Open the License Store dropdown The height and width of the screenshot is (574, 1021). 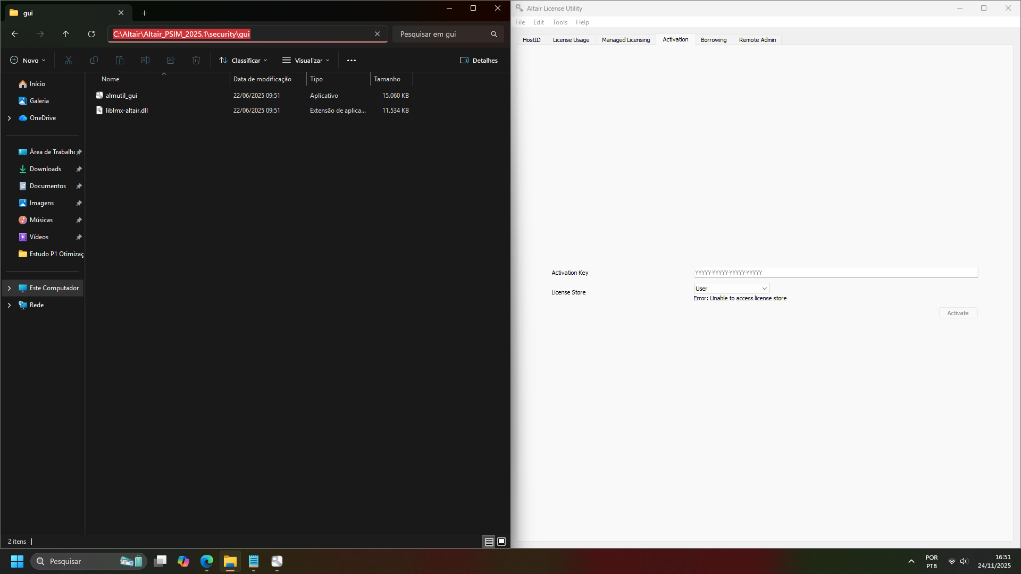coord(731,289)
